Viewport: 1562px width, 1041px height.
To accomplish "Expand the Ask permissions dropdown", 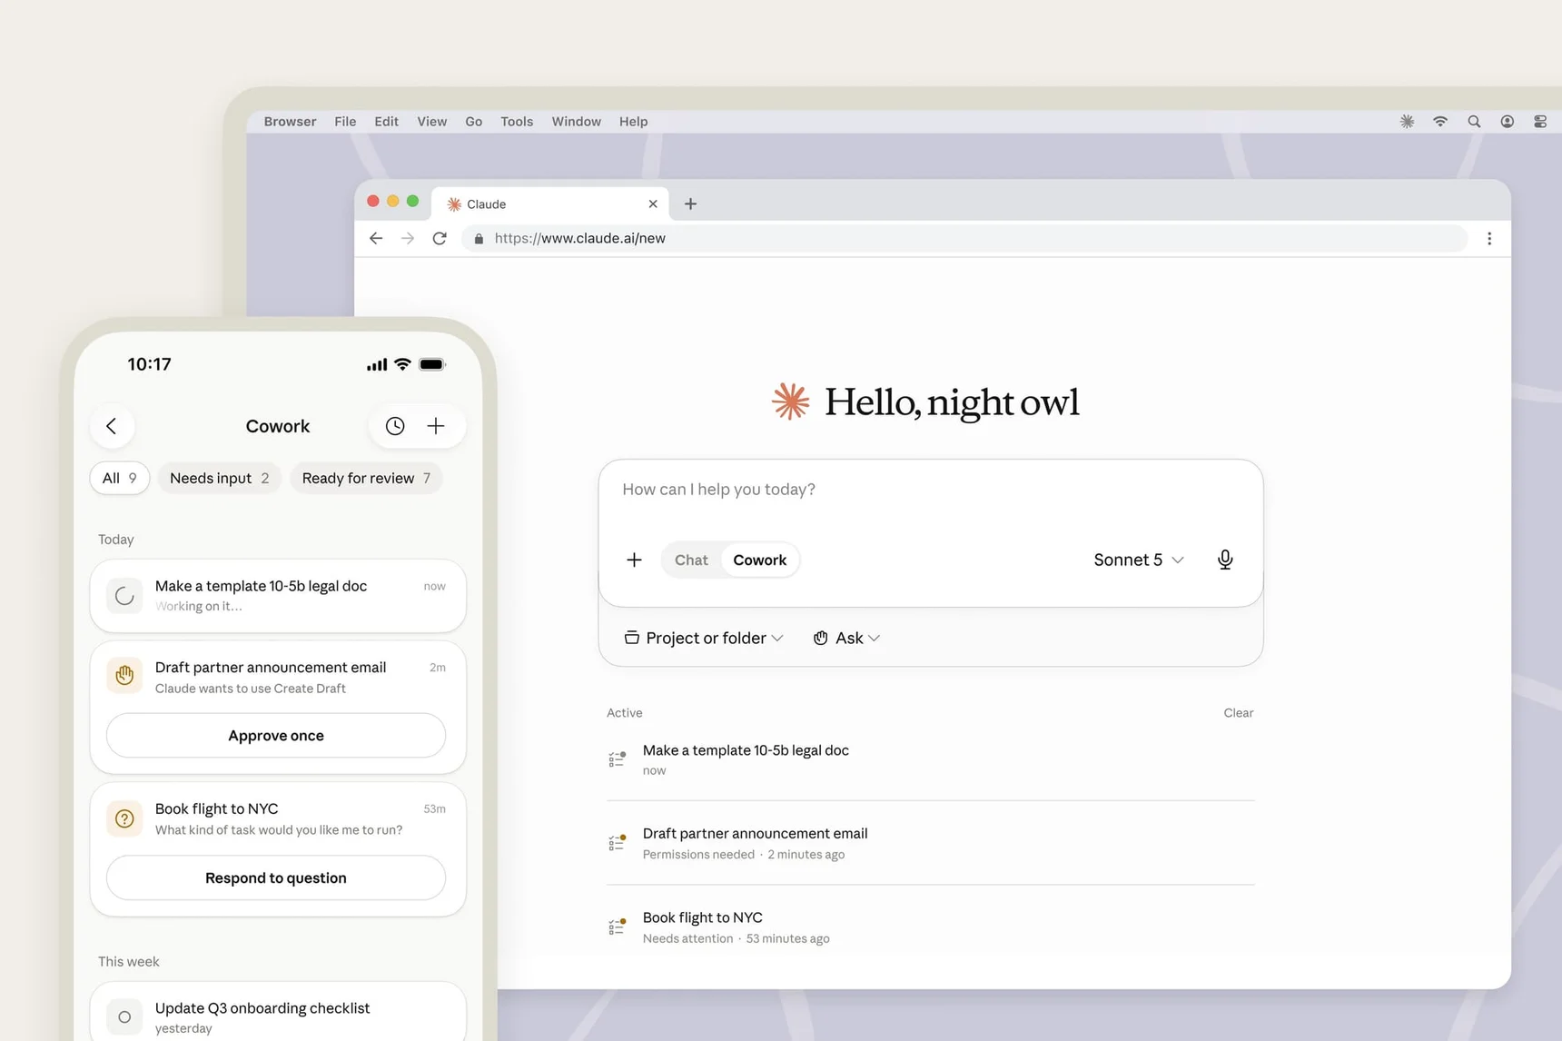I will tap(846, 639).
